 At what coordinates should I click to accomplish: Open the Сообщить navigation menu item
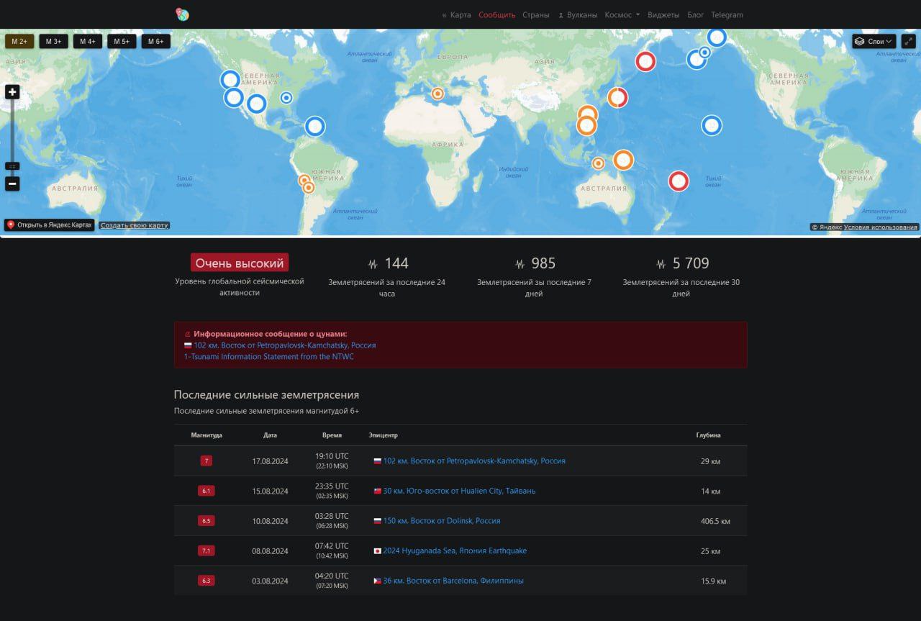(496, 15)
